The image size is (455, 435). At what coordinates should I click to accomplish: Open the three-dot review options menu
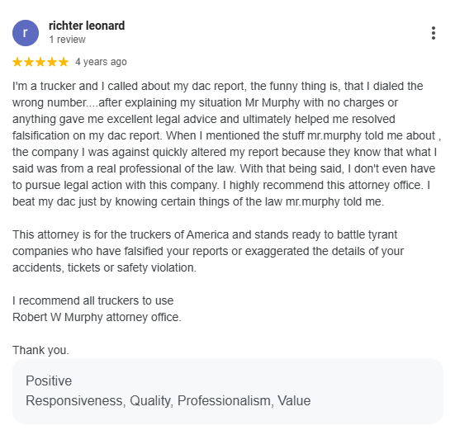[434, 33]
